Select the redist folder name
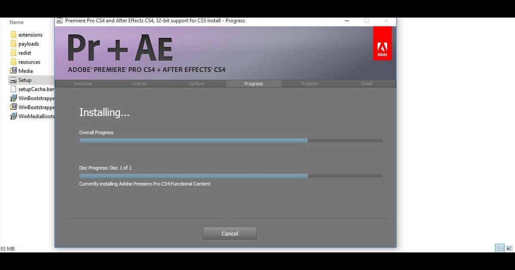Screen dimensions: 515x270 pos(25,53)
